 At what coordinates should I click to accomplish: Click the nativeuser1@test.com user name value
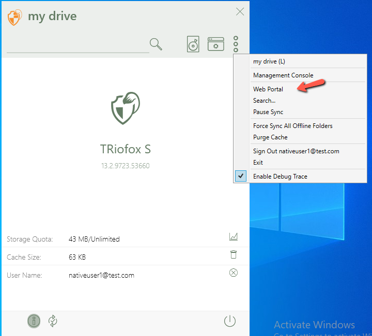pos(101,275)
